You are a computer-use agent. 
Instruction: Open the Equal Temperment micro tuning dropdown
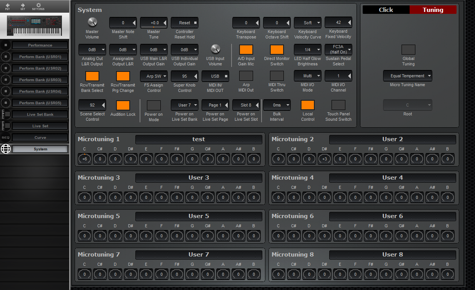(407, 76)
